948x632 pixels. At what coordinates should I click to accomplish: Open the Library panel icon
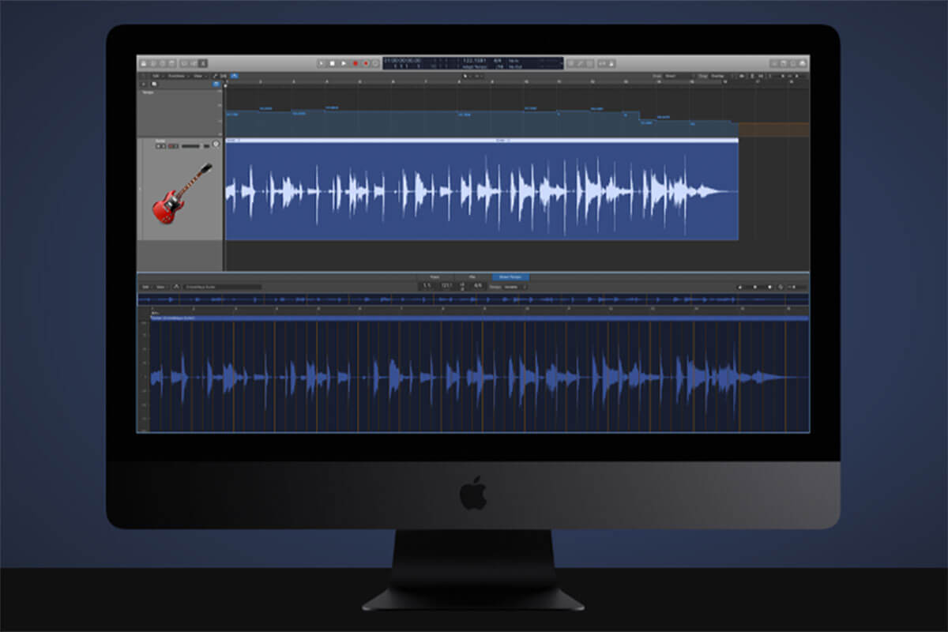[143, 63]
